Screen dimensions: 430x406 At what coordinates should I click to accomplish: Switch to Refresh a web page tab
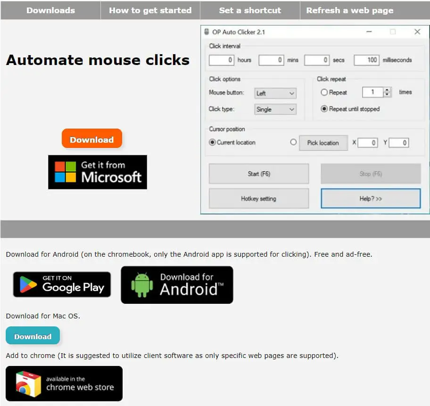point(350,10)
